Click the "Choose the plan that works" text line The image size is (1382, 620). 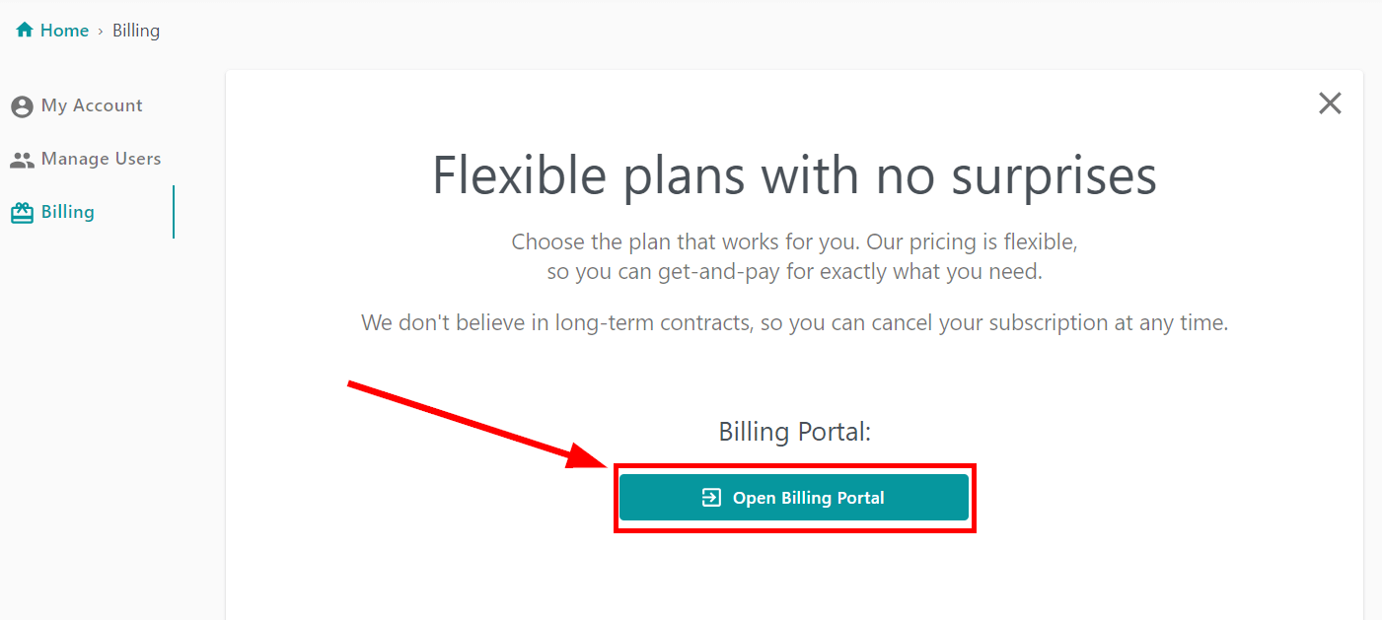point(794,241)
